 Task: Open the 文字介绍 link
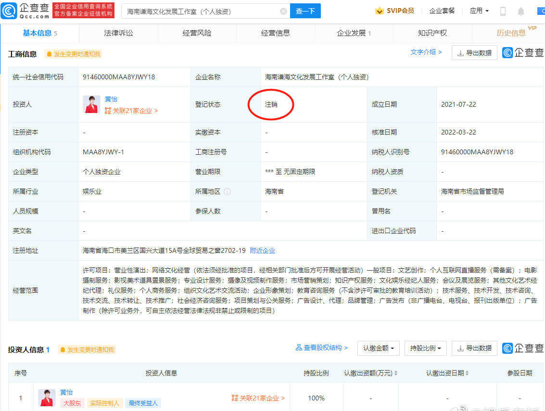(426, 52)
